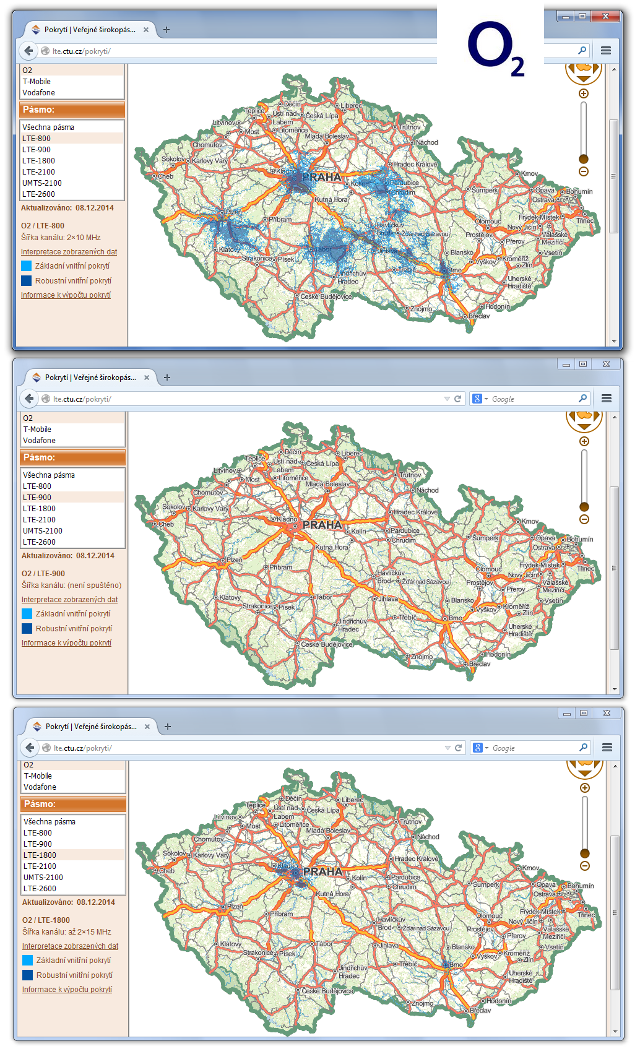Open Informace k výpočtu pokrytí link in middle window

coord(66,642)
